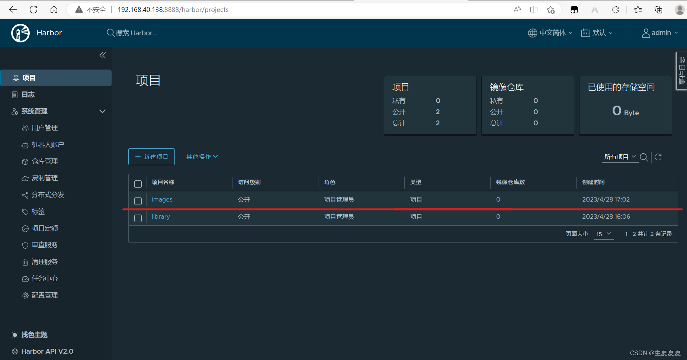This screenshot has height=360, width=687.
Task: Open the 所有项目 project filter dropdown
Action: [620, 157]
